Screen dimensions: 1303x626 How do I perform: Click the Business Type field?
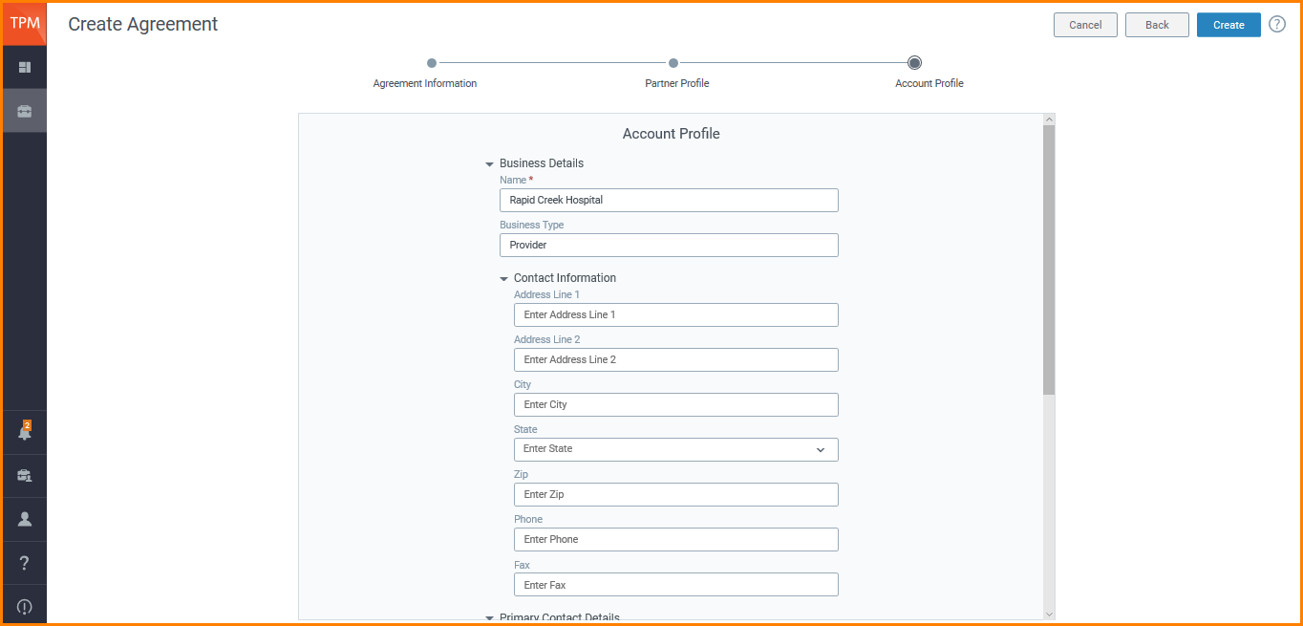669,245
